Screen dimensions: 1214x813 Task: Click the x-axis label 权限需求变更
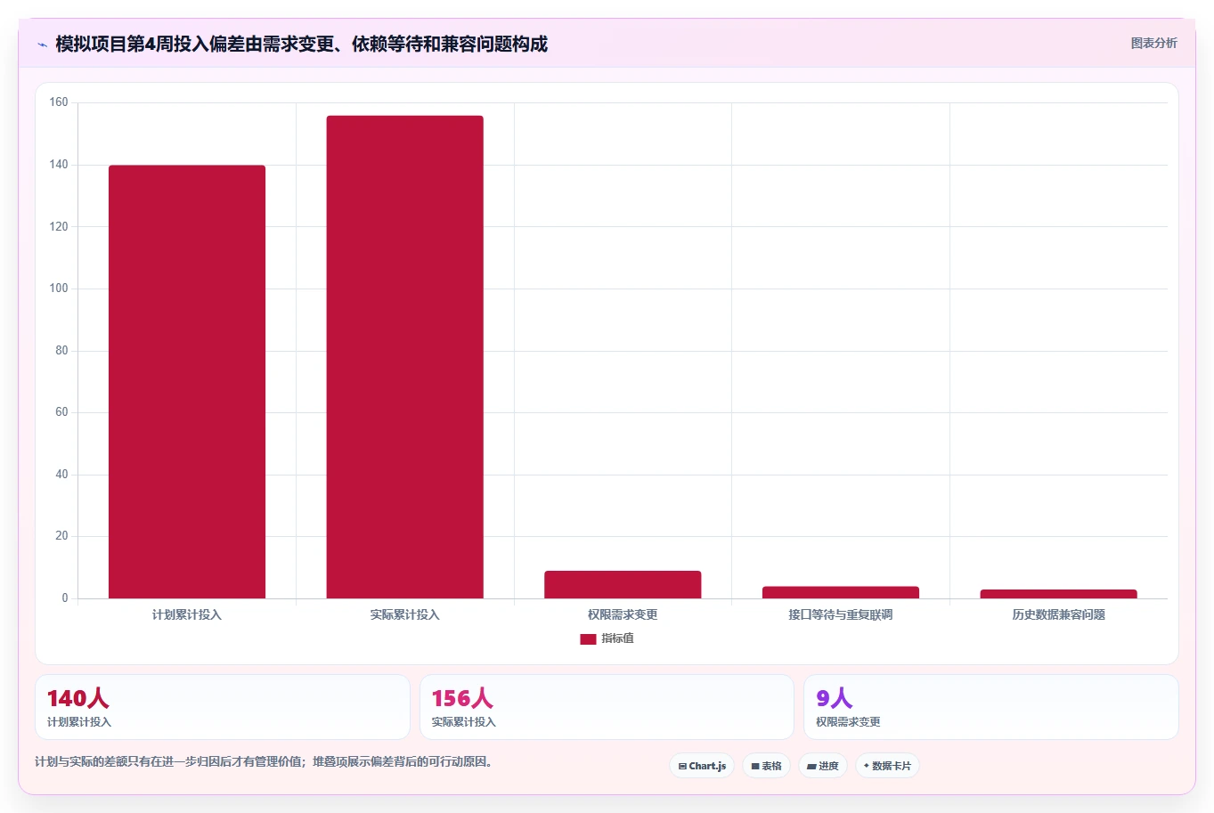pyautogui.click(x=623, y=614)
